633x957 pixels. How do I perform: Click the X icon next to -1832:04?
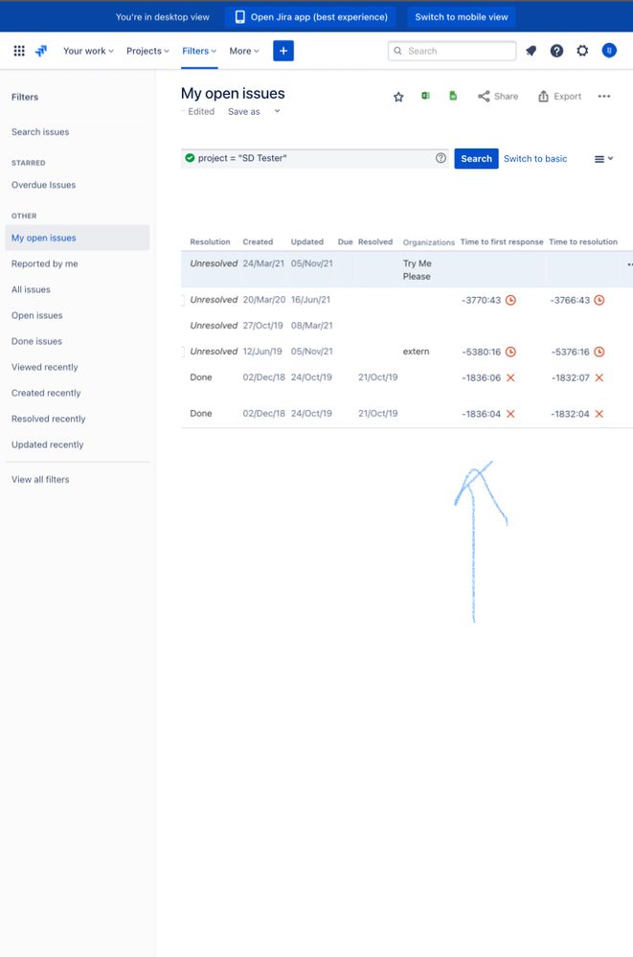tap(599, 414)
